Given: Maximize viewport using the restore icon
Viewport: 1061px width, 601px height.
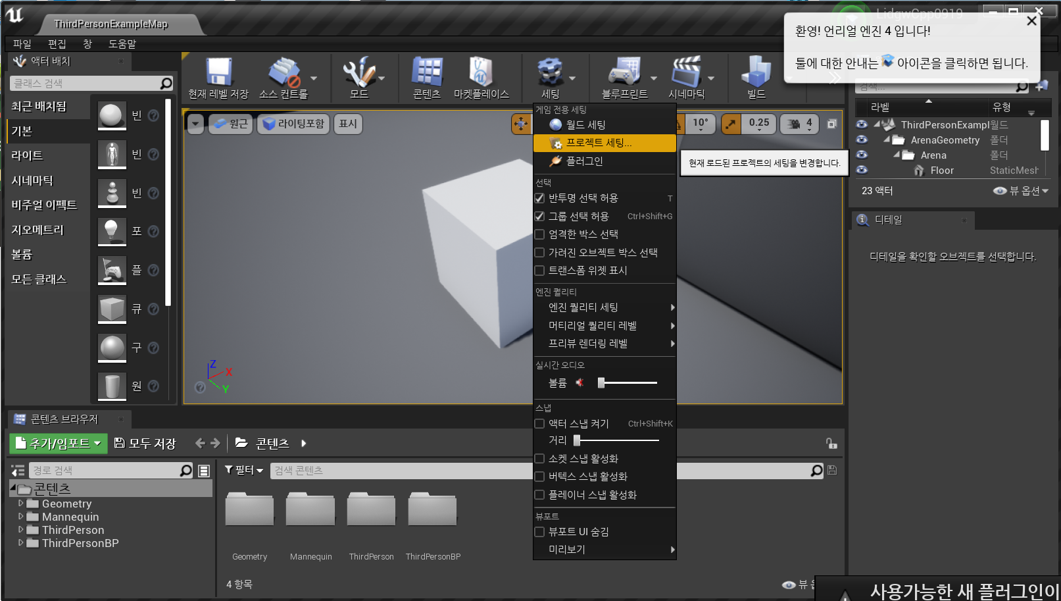Looking at the screenshot, I should tap(832, 124).
